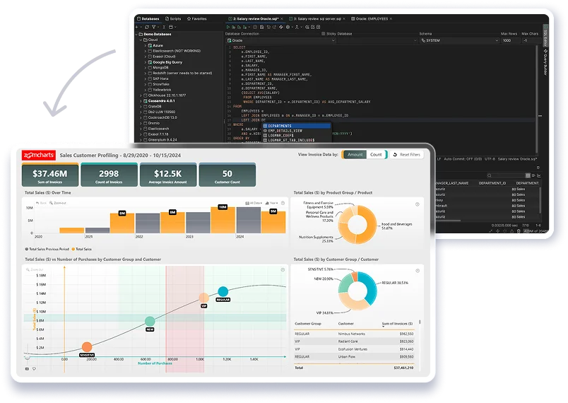Click the help icon on customer group donut
The width and height of the screenshot is (568, 403).
point(418,271)
